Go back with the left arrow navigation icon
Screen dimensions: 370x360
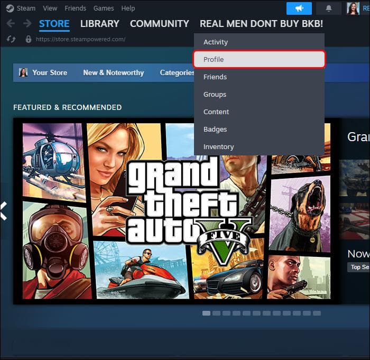click(11, 23)
